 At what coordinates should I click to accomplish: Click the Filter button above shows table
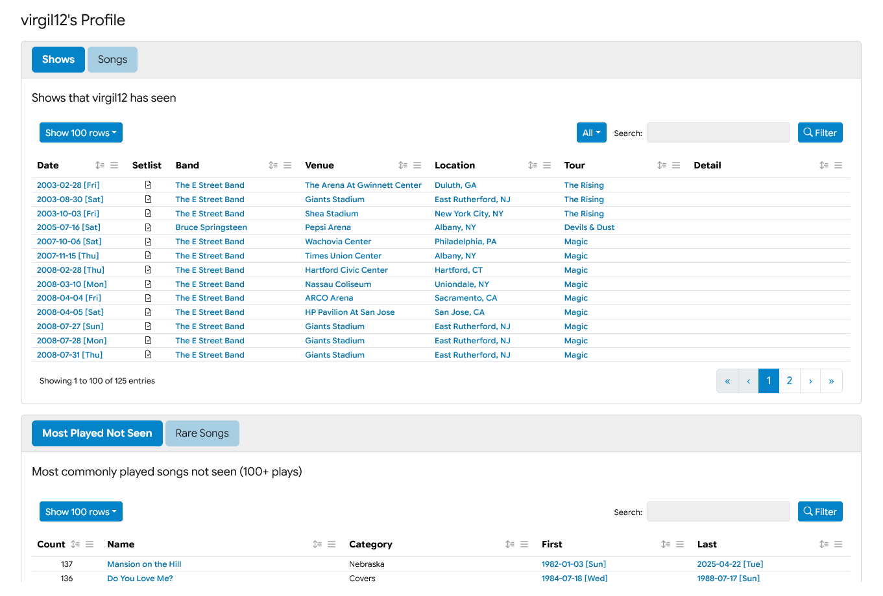(820, 133)
